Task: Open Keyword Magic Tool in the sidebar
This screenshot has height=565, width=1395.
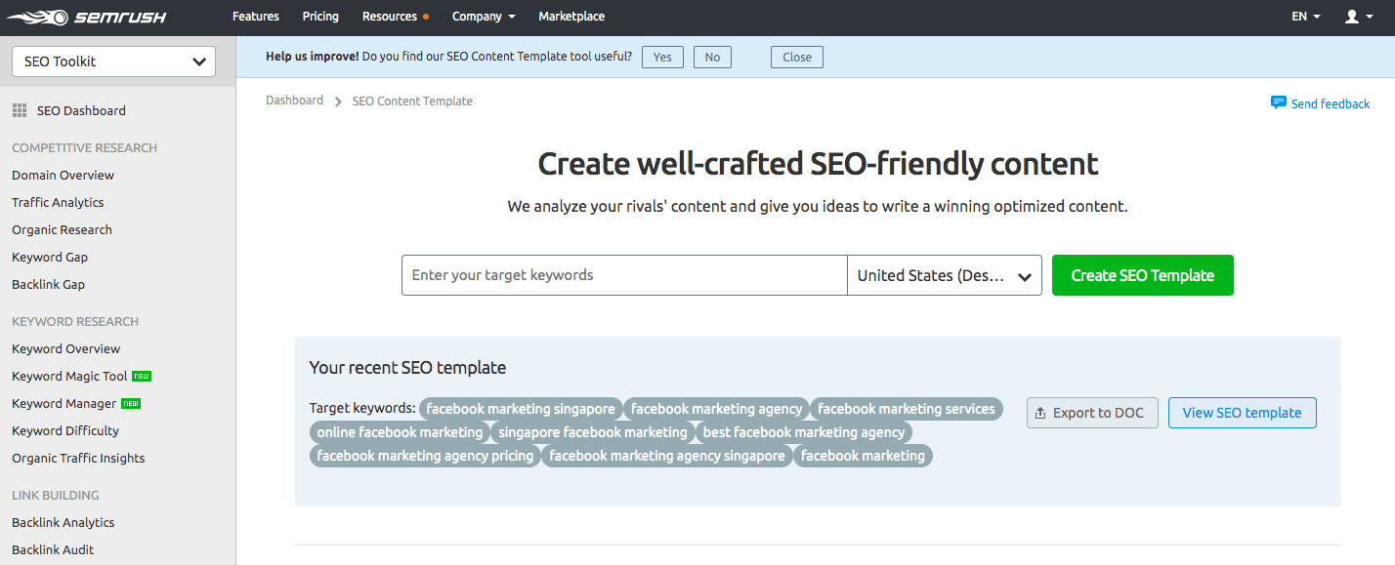Action: click(x=69, y=377)
